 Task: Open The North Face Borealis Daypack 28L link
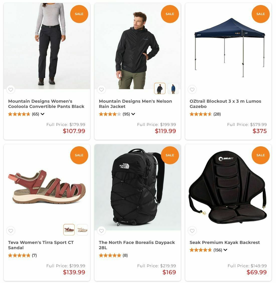click(x=137, y=245)
